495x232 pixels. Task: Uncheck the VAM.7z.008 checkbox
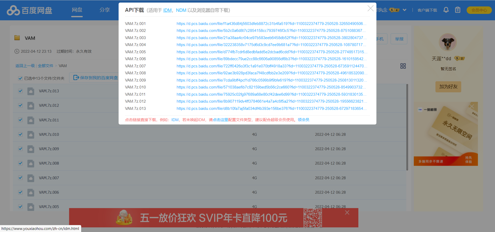(21, 163)
